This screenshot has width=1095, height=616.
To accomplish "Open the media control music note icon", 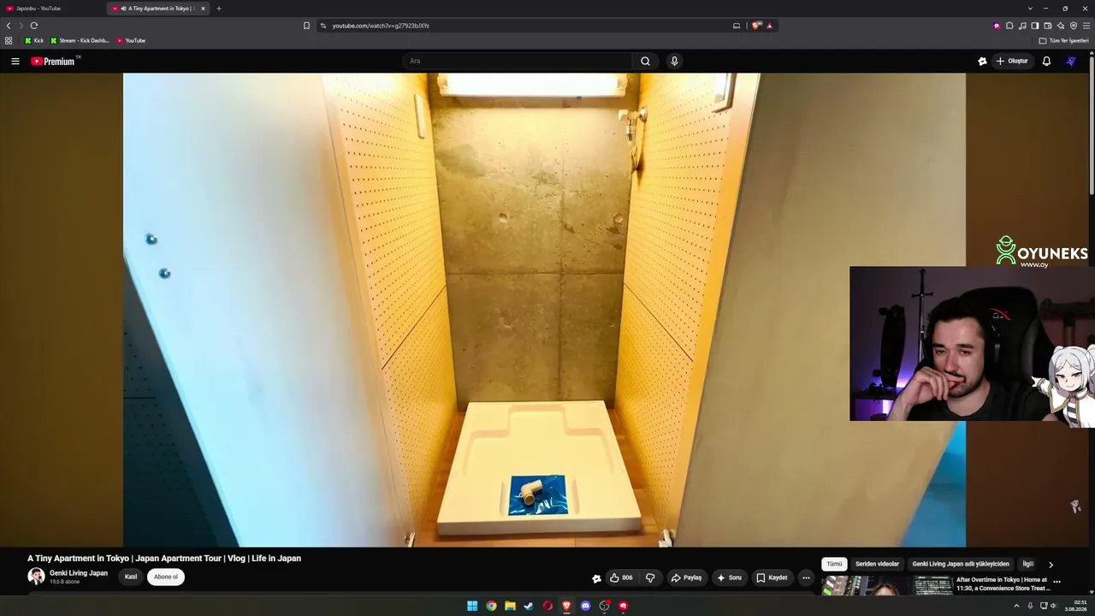I will [1022, 26].
